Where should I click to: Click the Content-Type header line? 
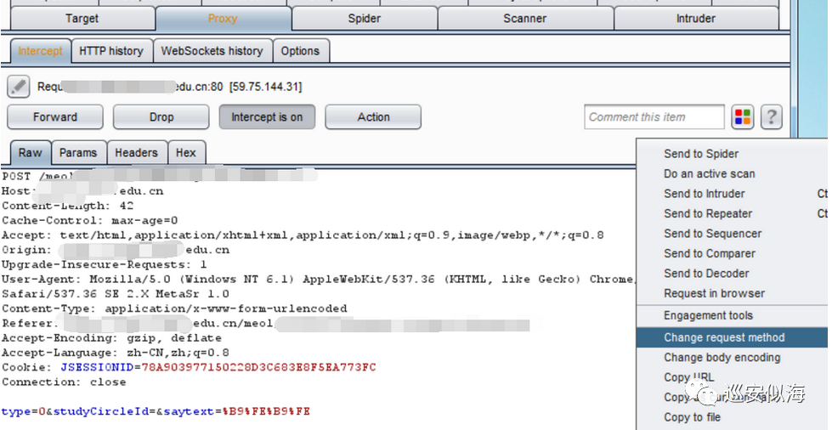pos(174,308)
